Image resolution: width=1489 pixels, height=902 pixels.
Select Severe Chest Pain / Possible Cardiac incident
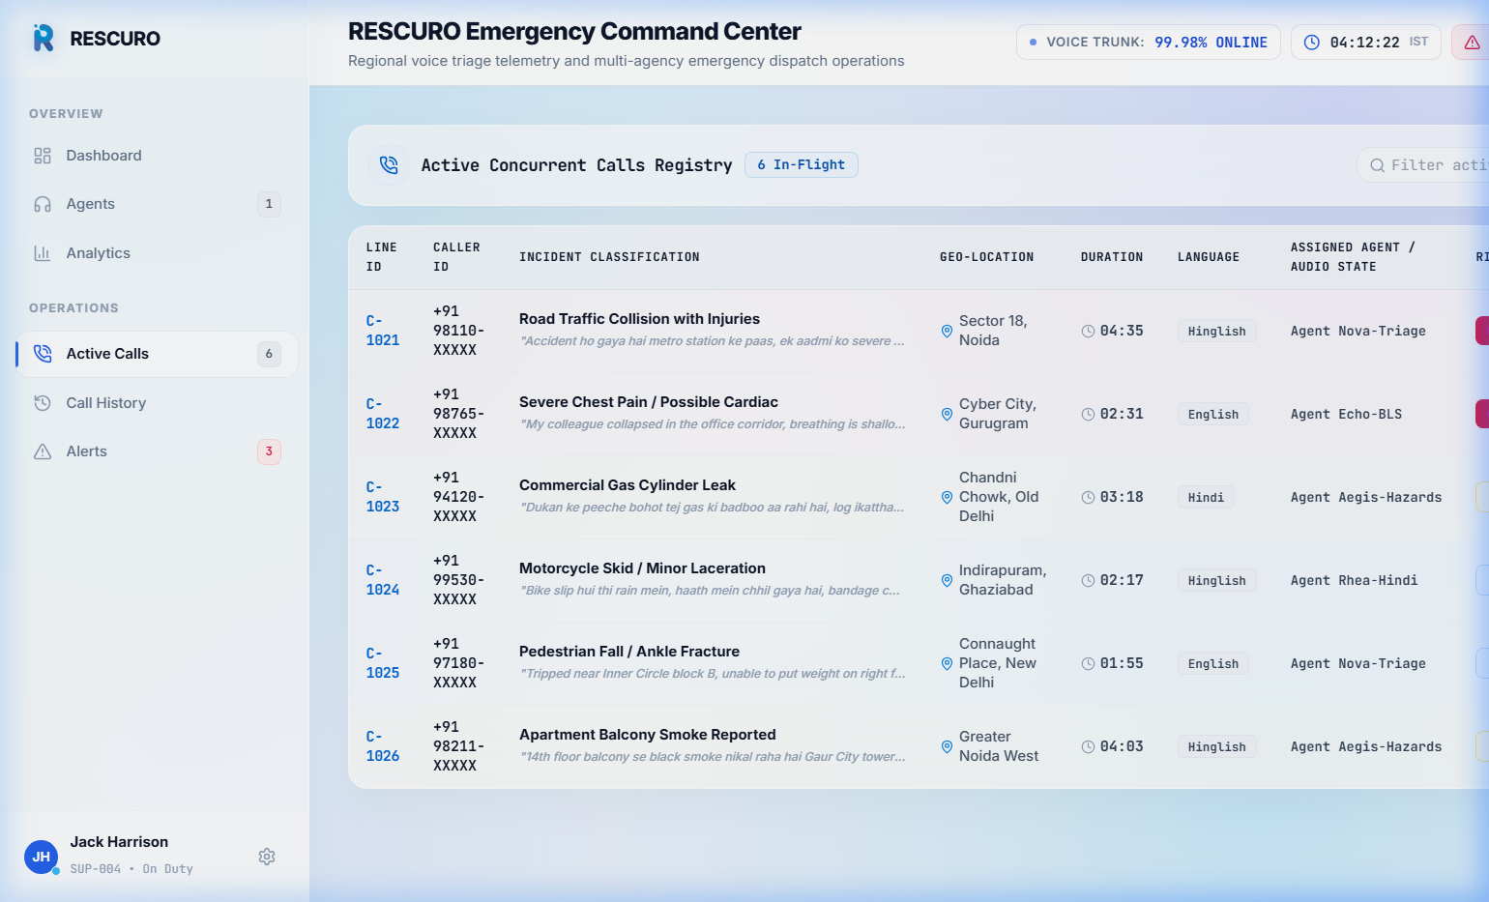pyautogui.click(x=649, y=402)
